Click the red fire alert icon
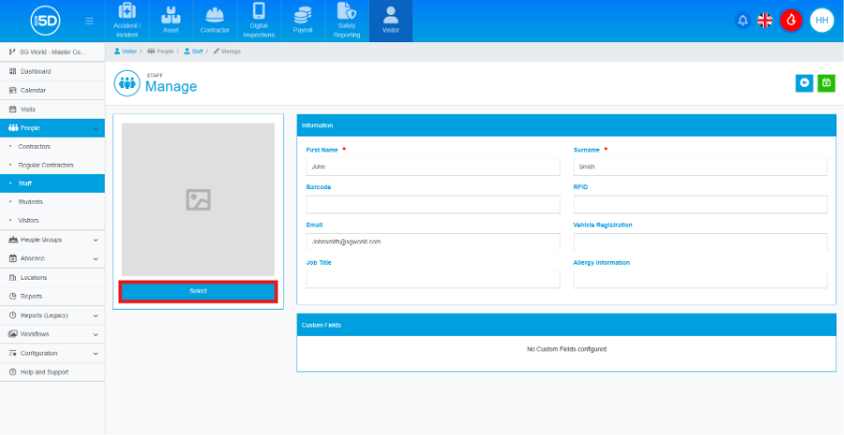The height and width of the screenshot is (435, 844). click(x=792, y=21)
